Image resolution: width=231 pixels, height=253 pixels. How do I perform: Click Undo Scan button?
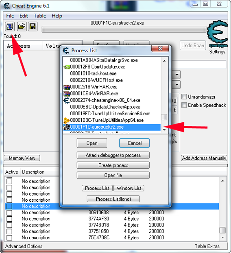pyautogui.click(x=193, y=46)
